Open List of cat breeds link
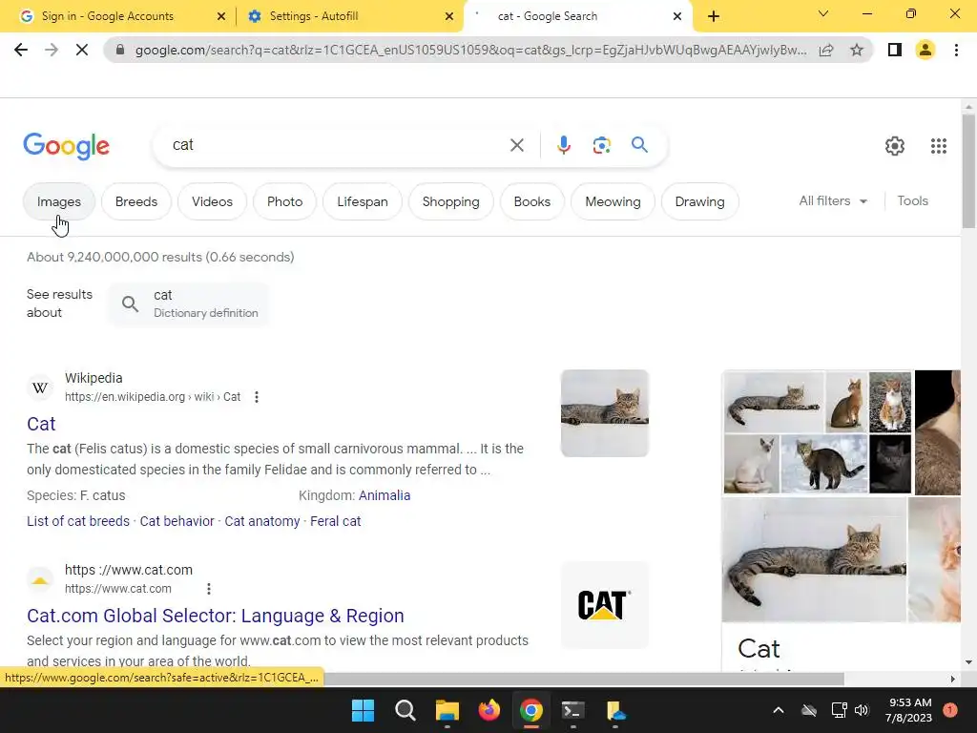The width and height of the screenshot is (977, 733). [x=78, y=521]
